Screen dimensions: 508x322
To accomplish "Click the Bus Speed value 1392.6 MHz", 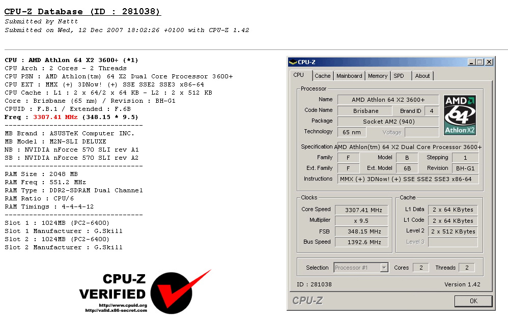I will 361,242.
